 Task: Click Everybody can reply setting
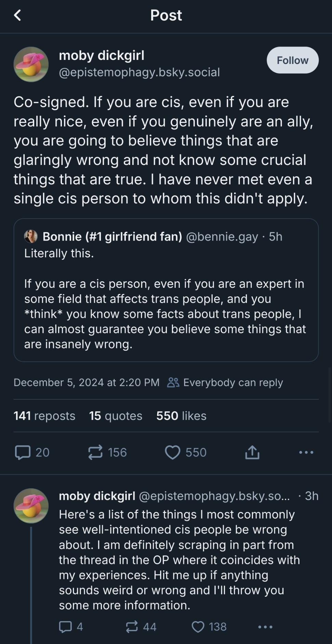point(226,382)
